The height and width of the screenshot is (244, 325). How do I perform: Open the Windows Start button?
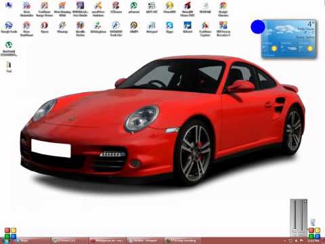click(x=6, y=241)
